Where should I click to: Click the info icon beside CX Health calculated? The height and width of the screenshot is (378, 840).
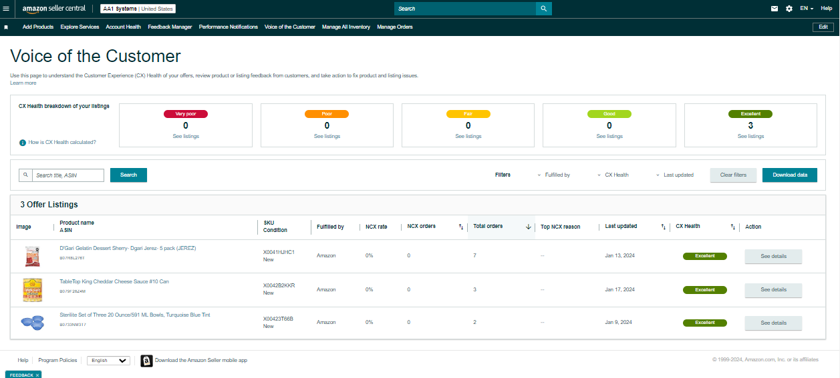(x=23, y=142)
